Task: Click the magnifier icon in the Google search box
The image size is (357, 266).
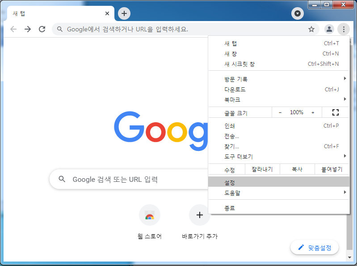Action: [x=62, y=179]
